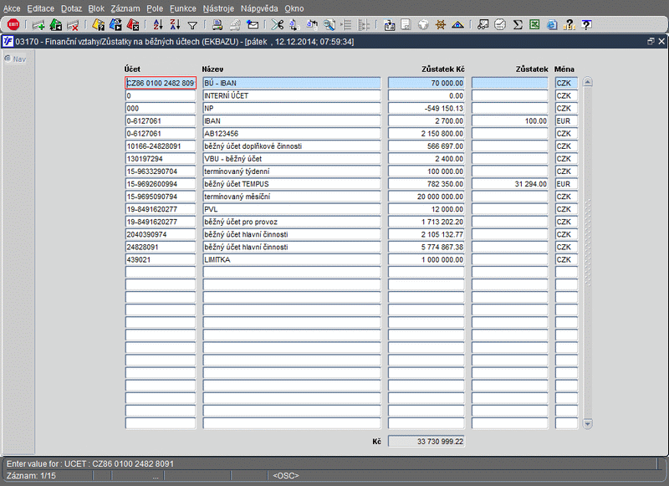Click the red cancel query icon
This screenshot has height=486, width=669.
[133, 25]
